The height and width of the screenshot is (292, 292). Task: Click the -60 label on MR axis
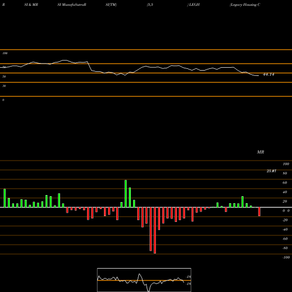tap(285, 239)
